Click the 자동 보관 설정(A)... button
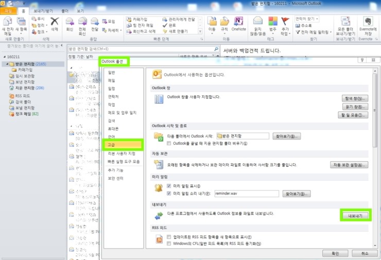 pyautogui.click(x=349, y=165)
